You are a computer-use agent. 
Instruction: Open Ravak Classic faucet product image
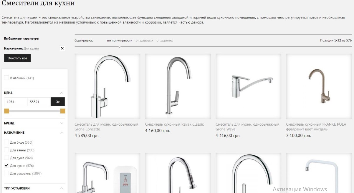coord(178,86)
